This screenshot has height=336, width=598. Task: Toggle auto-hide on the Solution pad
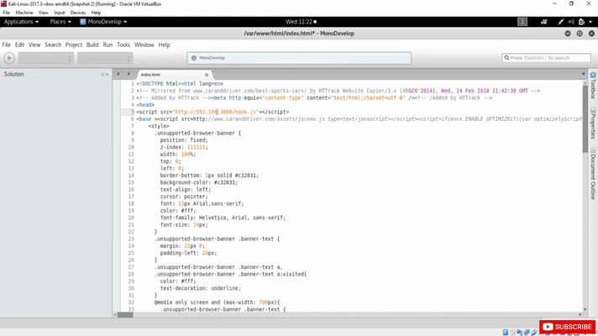102,75
